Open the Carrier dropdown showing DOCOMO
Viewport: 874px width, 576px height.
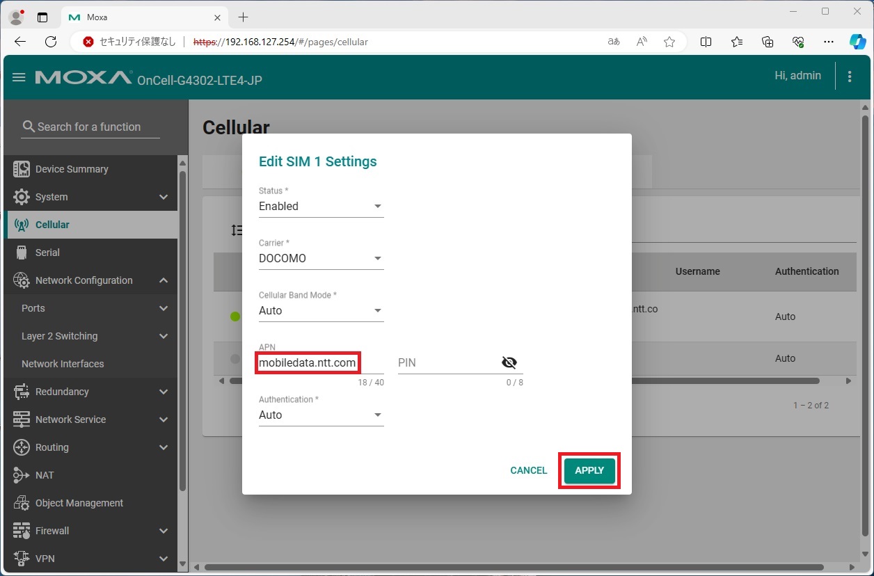(x=321, y=259)
